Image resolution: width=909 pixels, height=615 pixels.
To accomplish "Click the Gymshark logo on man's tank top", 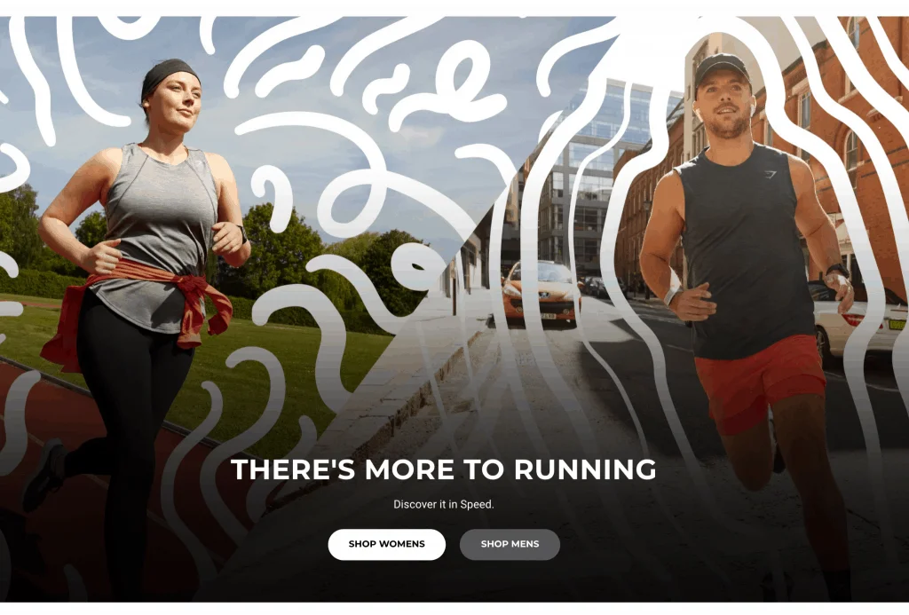I will pos(771,174).
